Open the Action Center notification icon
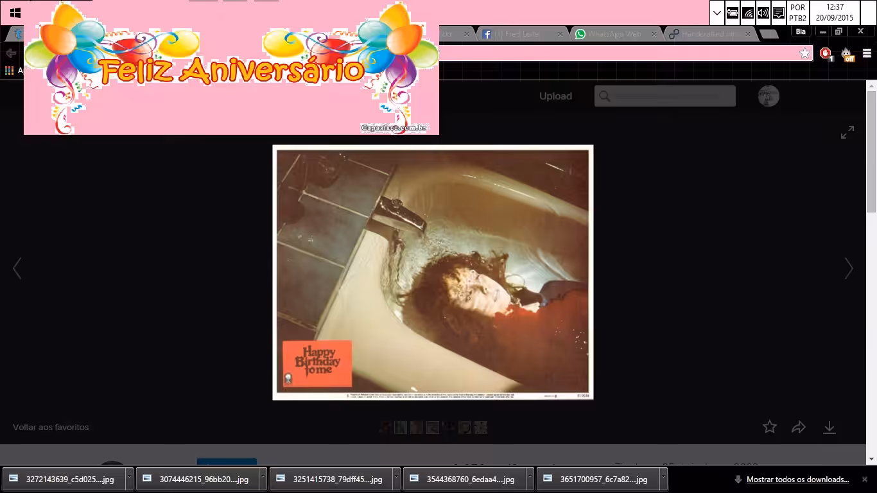The width and height of the screenshot is (877, 493). coord(779,13)
